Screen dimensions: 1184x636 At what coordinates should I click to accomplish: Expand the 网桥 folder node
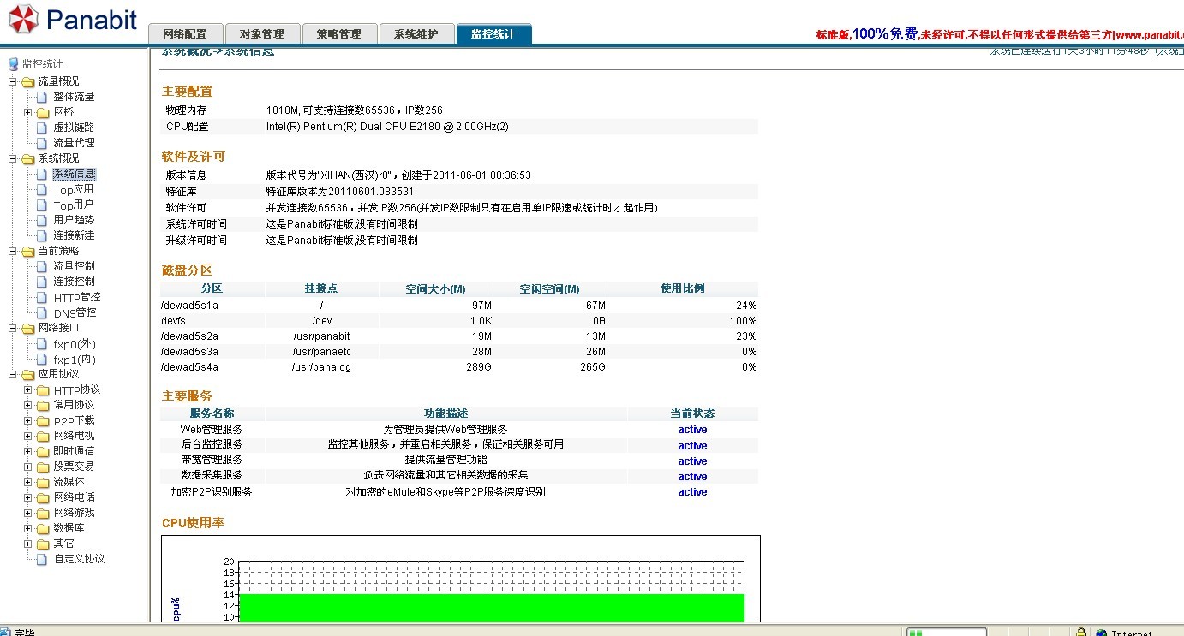coord(28,112)
